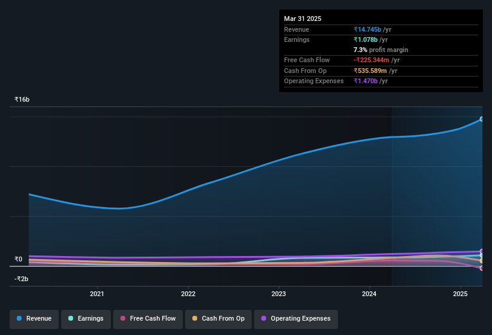Click the 2025 x-axis label
Image resolution: width=492 pixels, height=335 pixels.
pyautogui.click(x=460, y=294)
